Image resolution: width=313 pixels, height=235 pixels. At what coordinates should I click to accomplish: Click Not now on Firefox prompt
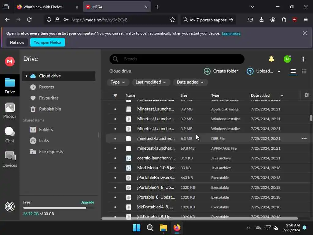click(x=17, y=42)
